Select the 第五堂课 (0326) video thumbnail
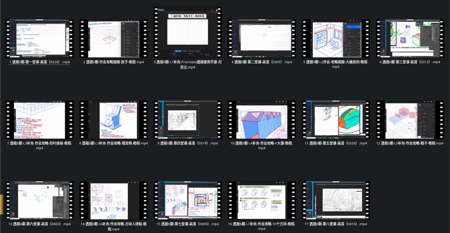The height and width of the screenshot is (233, 450). pos(336,120)
